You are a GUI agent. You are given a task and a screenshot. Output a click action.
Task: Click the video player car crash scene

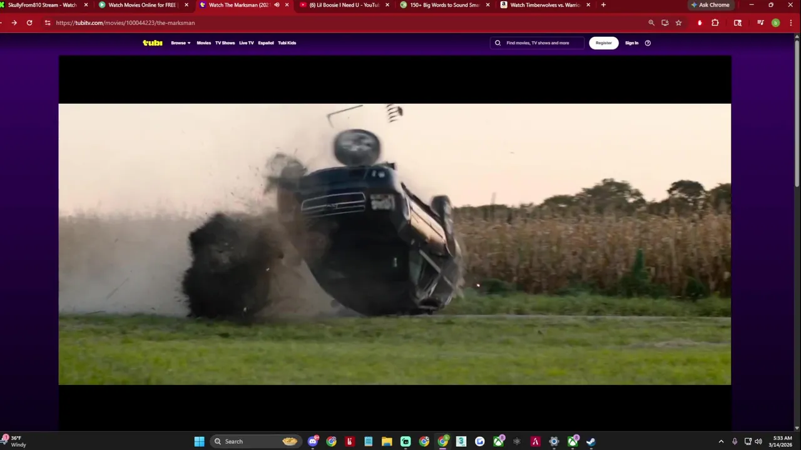point(395,244)
